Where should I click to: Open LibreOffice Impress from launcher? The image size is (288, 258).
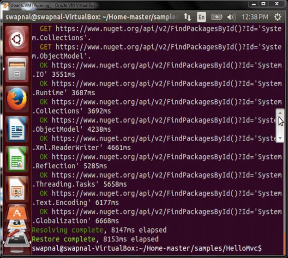pos(17,189)
